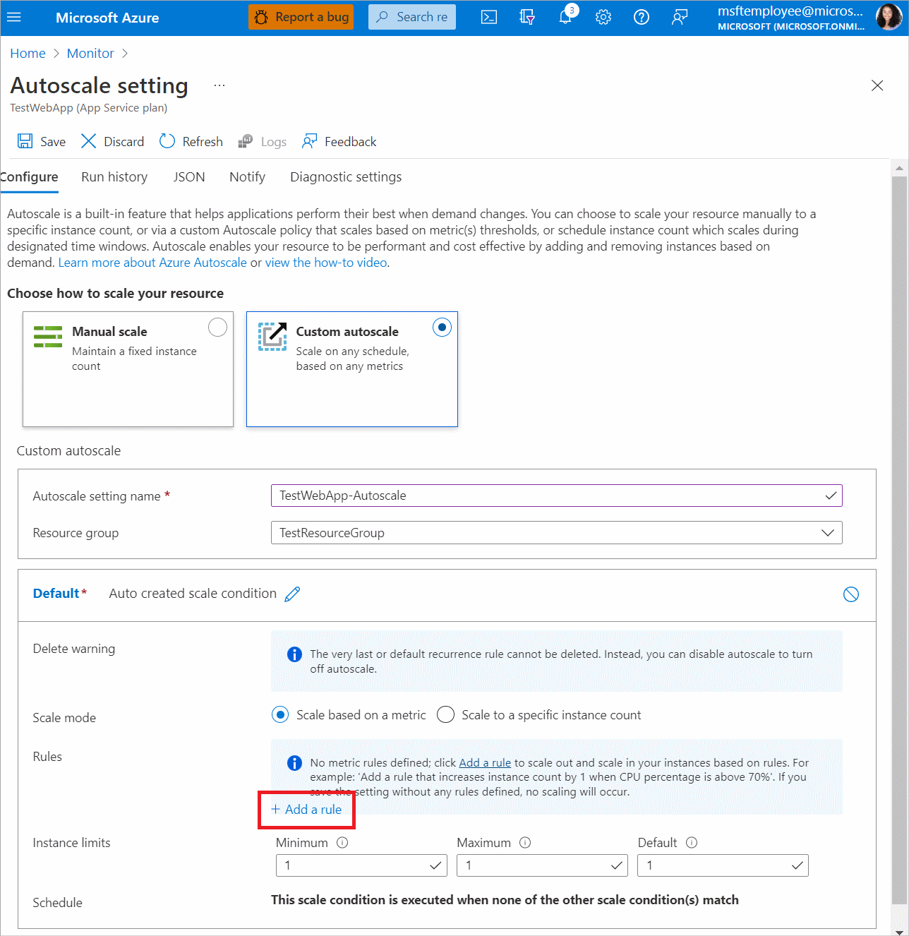Open the help question mark icon
This screenshot has height=936, width=909.
[642, 17]
